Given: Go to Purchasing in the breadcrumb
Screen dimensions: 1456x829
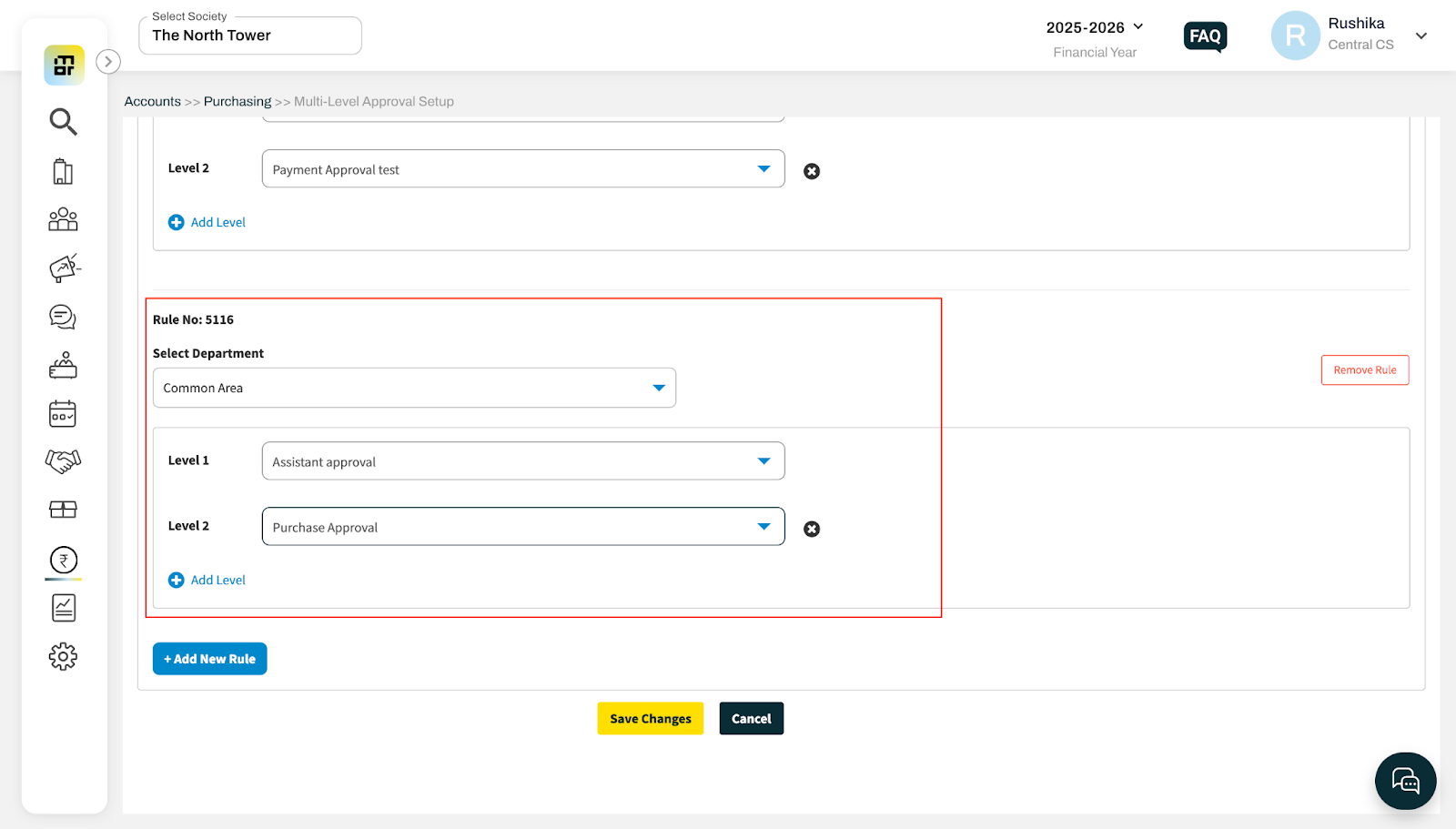Looking at the screenshot, I should click(238, 101).
